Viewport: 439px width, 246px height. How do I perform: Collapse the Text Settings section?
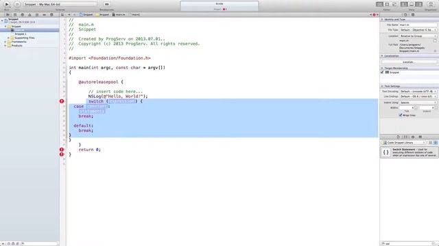[x=382, y=86]
